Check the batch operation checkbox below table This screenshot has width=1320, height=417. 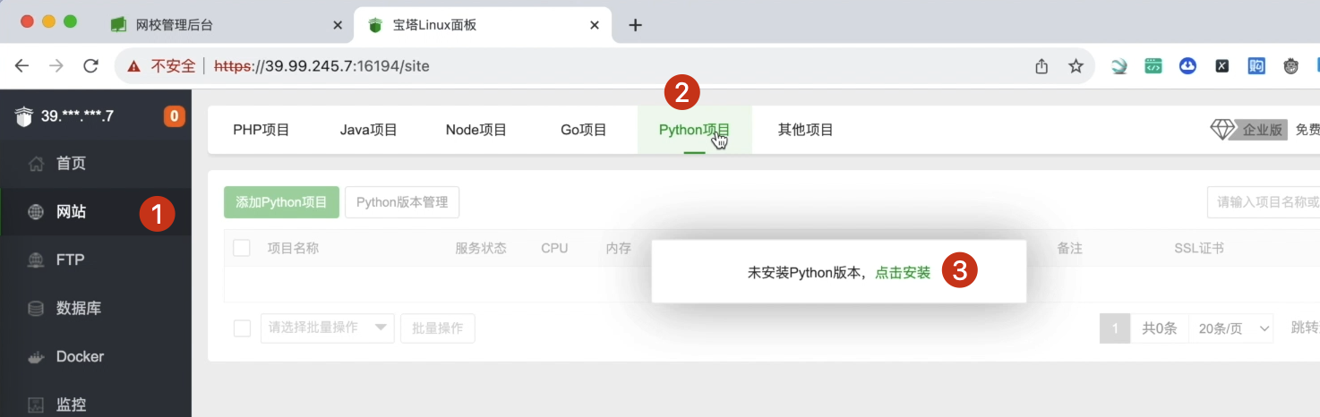click(242, 328)
